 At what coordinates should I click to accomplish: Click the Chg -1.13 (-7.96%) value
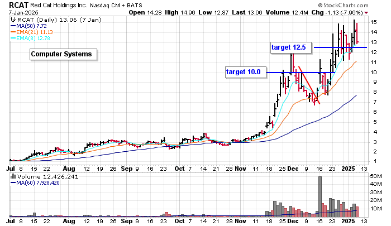[x=337, y=12]
